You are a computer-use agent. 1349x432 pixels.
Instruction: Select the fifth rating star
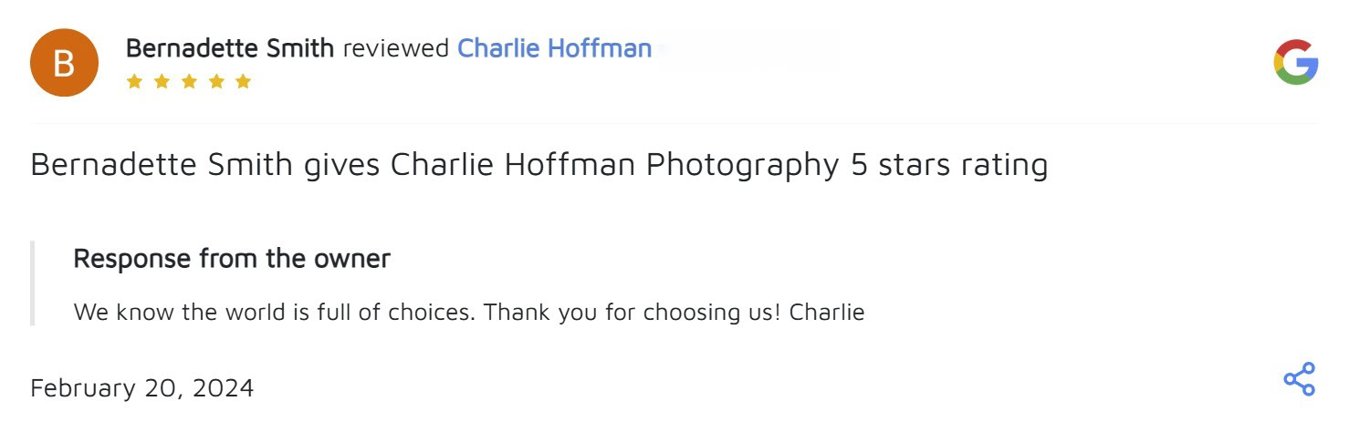point(243,82)
